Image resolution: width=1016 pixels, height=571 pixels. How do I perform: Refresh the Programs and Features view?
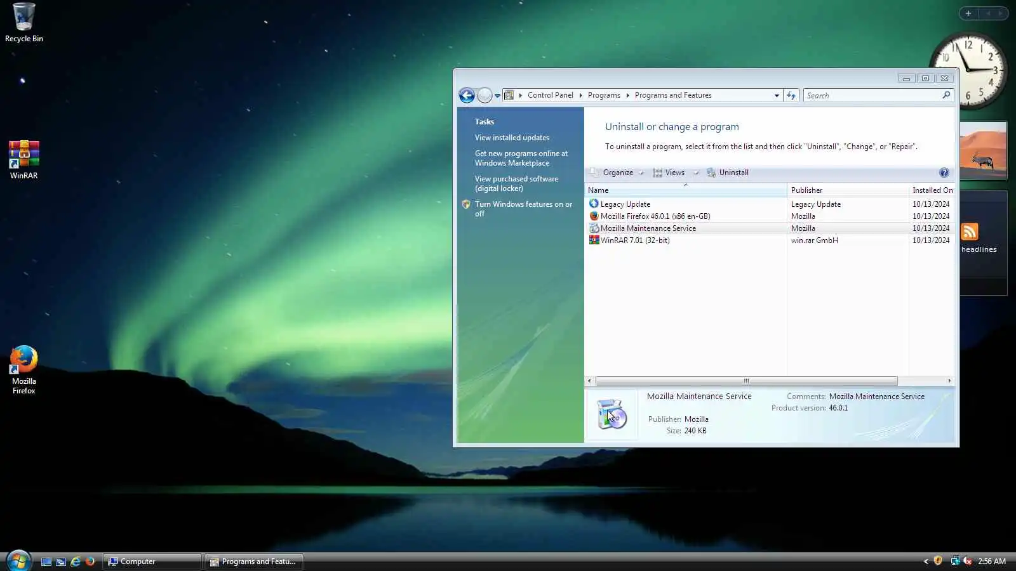[791, 95]
